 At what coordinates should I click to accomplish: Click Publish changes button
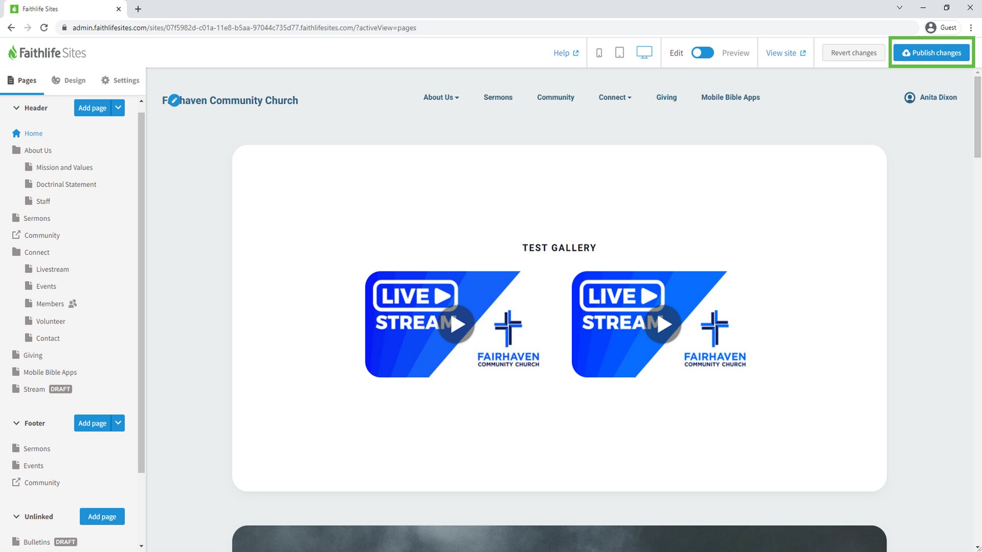click(931, 53)
